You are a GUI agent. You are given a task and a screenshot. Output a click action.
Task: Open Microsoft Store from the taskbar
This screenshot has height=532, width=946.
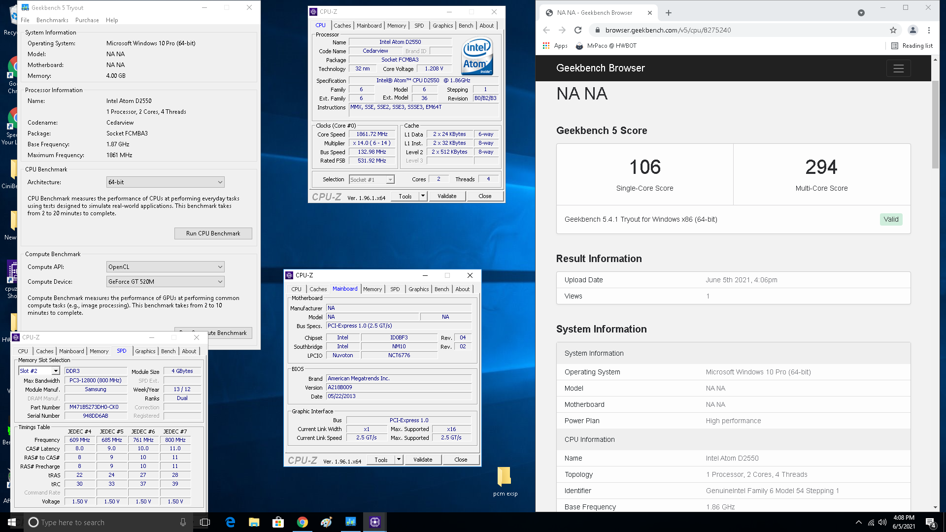[x=278, y=522]
